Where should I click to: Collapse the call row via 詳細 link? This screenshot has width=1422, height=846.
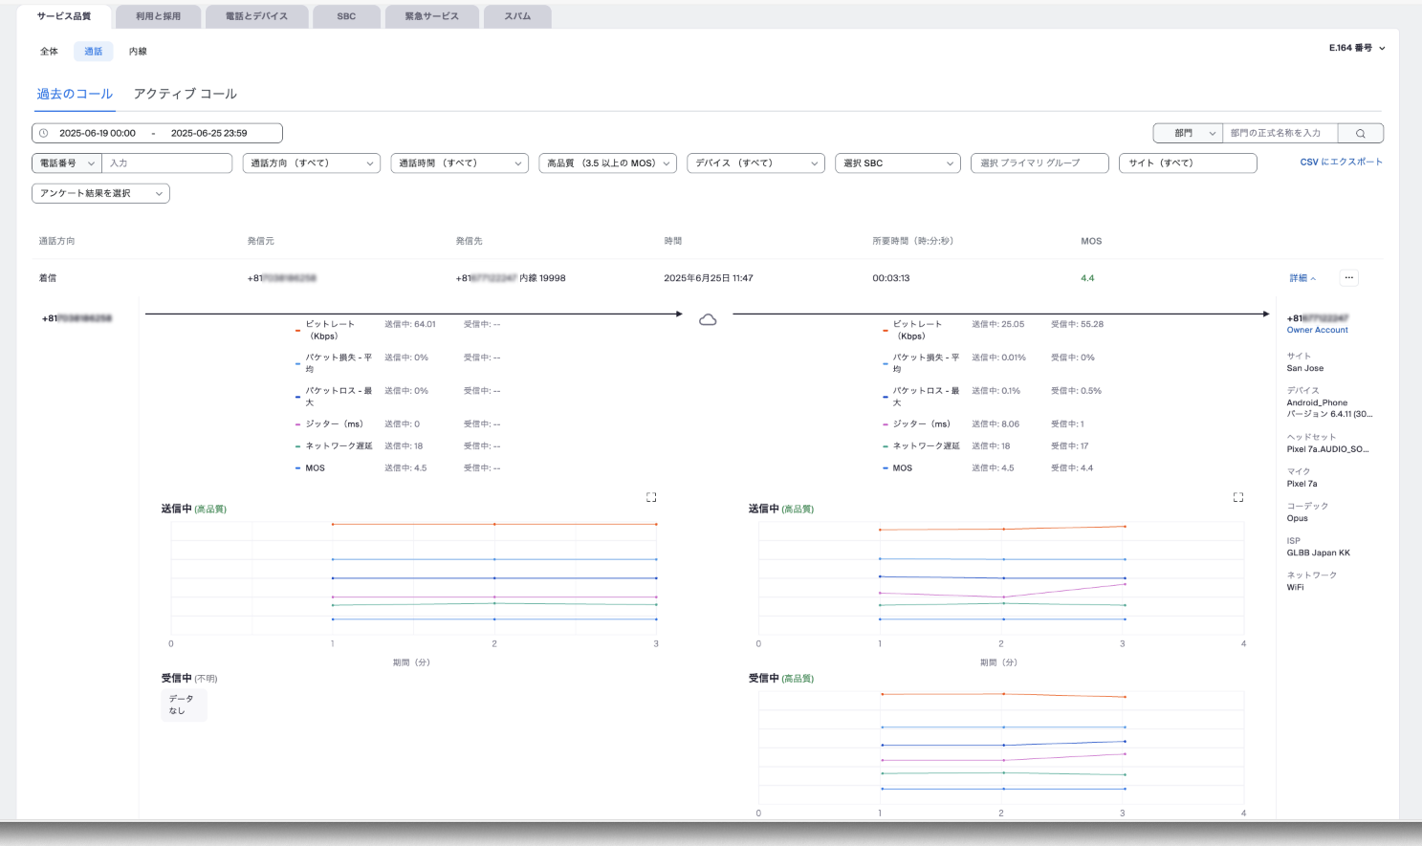(x=1302, y=278)
